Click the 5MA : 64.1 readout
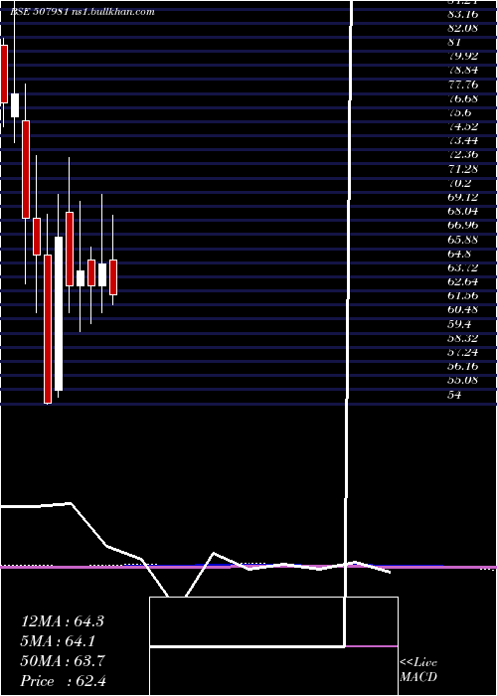This screenshot has height=696, width=497. tap(59, 641)
